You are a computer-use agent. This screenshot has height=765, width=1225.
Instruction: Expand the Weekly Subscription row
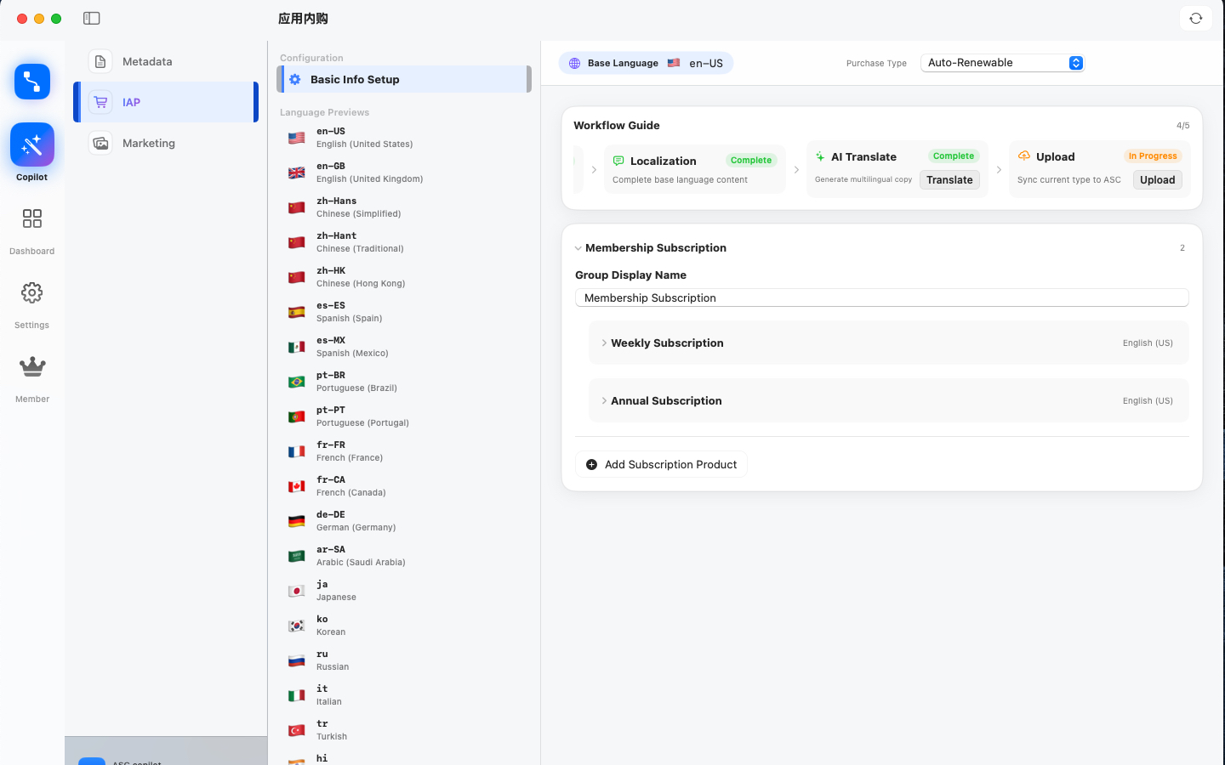667,343
